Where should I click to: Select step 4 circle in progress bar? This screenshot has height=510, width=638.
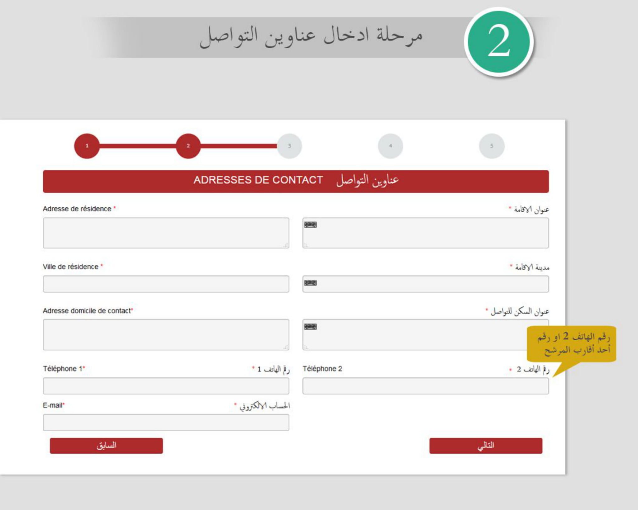390,146
